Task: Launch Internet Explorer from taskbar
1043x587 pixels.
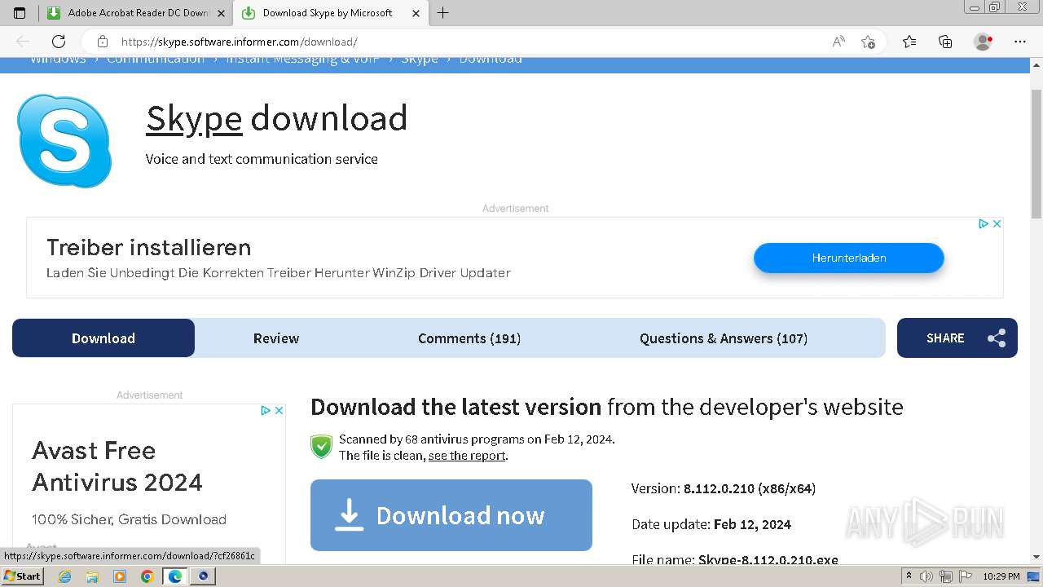Action: (x=64, y=576)
